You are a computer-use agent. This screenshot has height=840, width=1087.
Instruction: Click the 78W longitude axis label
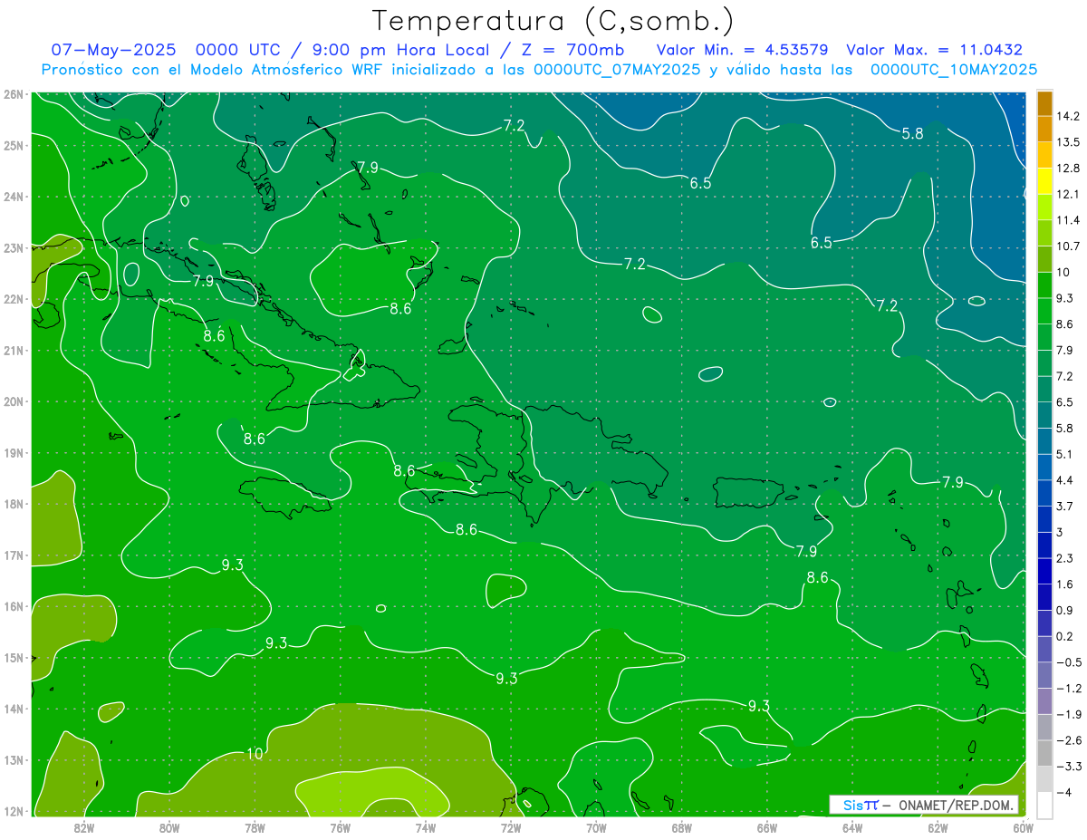(255, 827)
